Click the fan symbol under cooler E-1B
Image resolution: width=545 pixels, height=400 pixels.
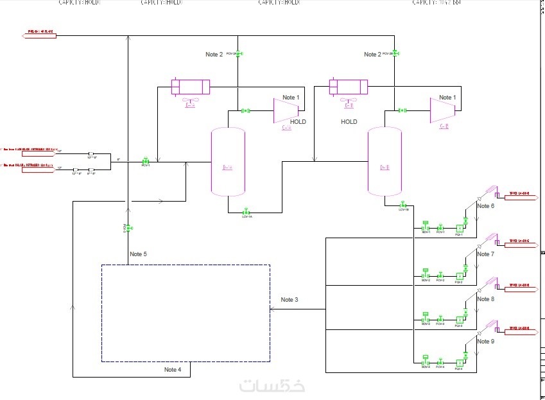[x=349, y=100]
